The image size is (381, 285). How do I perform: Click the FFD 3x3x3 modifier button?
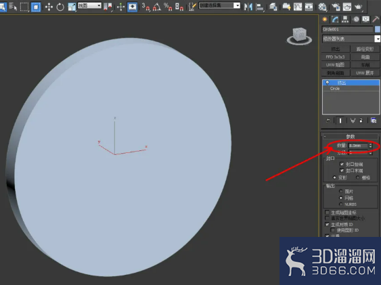coord(335,57)
